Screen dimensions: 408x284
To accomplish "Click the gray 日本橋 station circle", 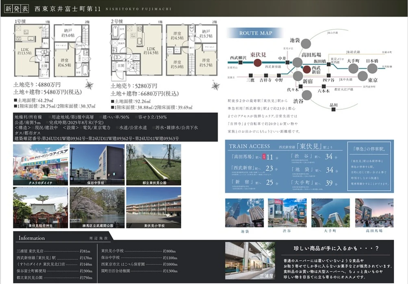I will click(372, 68).
